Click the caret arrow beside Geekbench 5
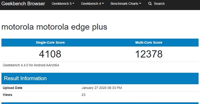Image resolution: width=200 pixels, height=104 pixels. click(73, 4)
